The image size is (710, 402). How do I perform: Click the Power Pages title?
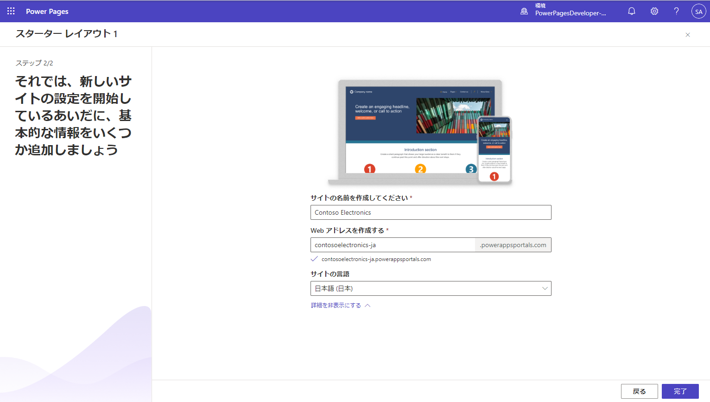tap(47, 12)
